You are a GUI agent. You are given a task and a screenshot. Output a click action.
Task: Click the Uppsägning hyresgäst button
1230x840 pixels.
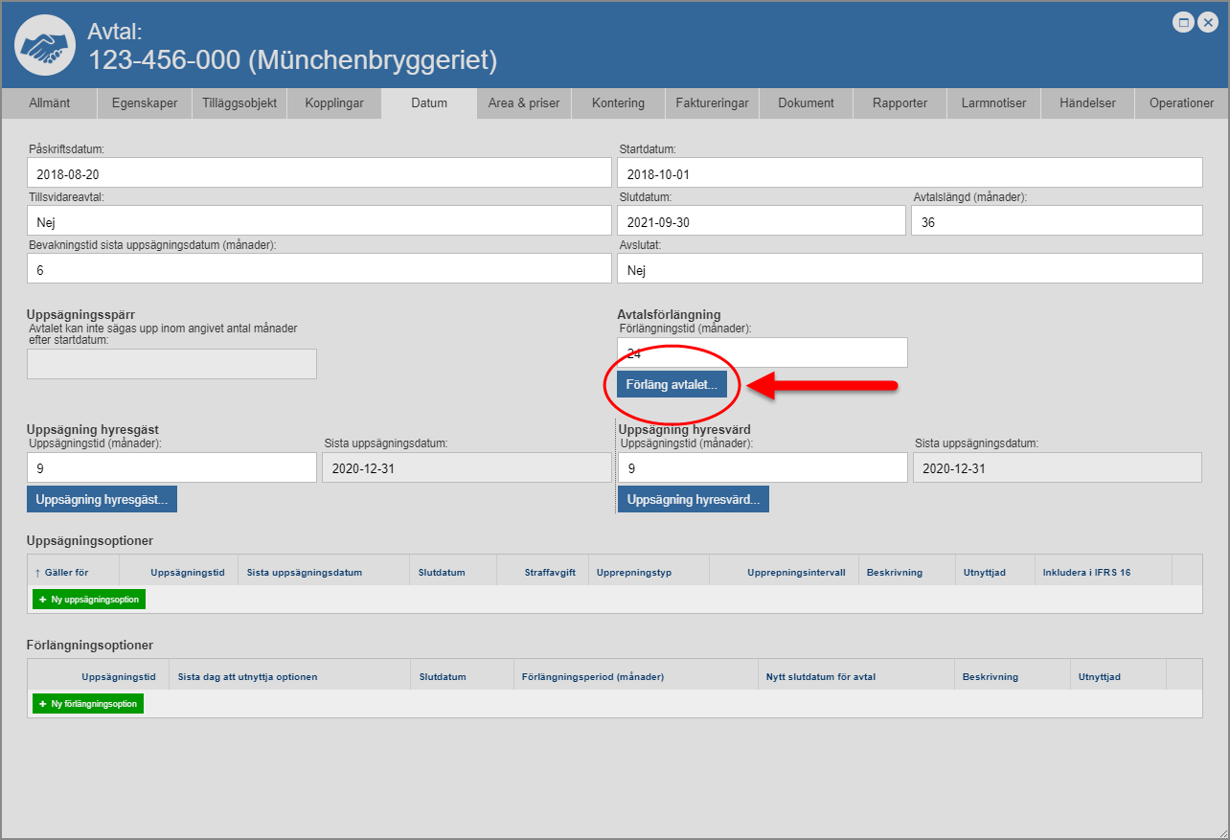(x=102, y=499)
